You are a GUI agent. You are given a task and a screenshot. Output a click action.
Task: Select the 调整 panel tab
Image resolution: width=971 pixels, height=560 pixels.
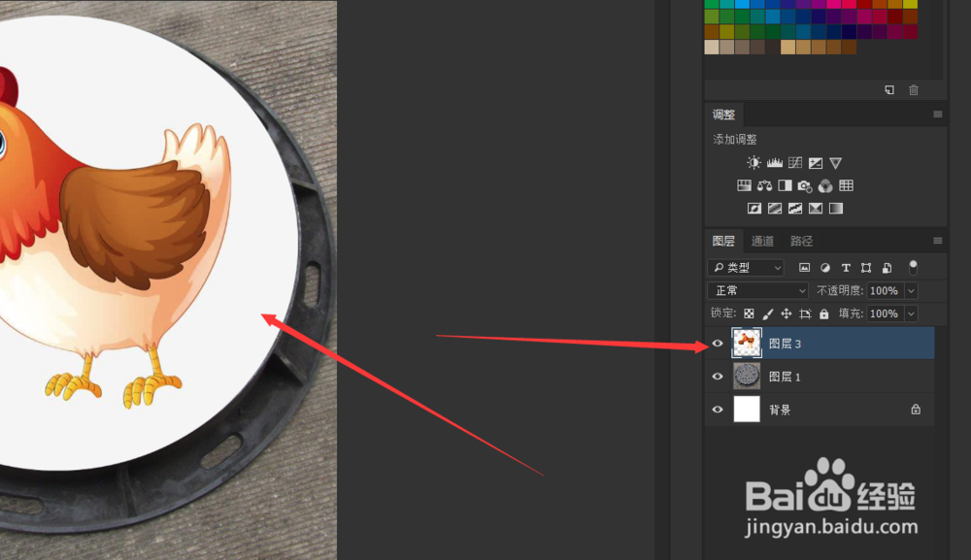point(723,115)
